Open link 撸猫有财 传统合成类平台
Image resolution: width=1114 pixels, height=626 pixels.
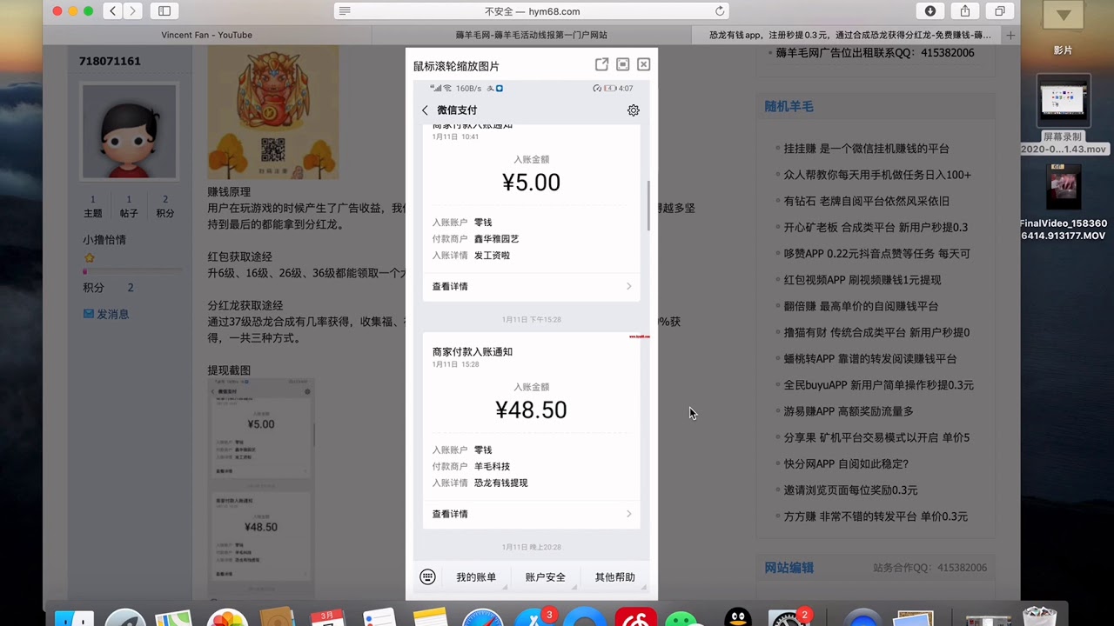[x=876, y=332]
